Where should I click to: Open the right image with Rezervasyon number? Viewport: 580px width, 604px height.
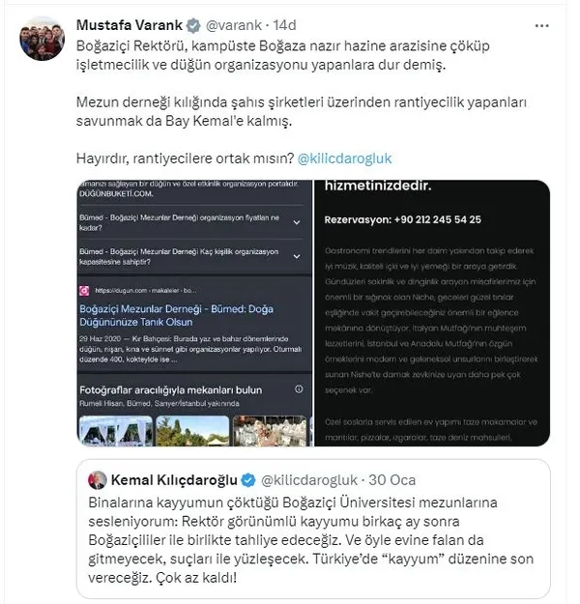[432, 313]
